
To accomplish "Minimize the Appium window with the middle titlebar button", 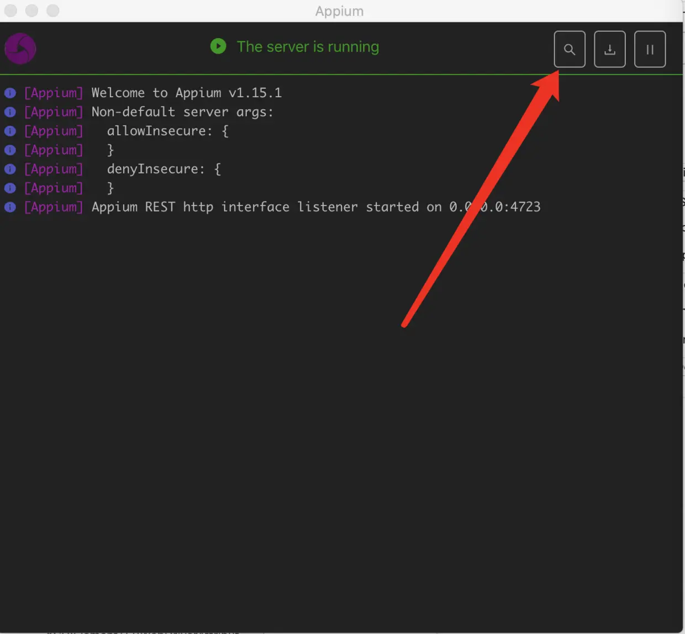I will click(x=31, y=10).
